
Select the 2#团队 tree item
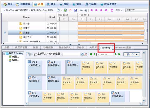pos(14,60)
